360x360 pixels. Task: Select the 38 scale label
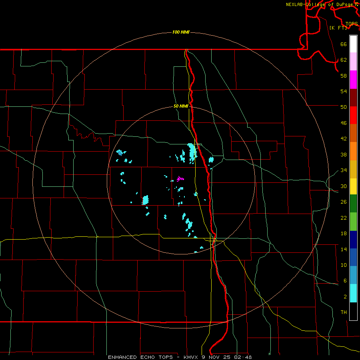(x=344, y=154)
